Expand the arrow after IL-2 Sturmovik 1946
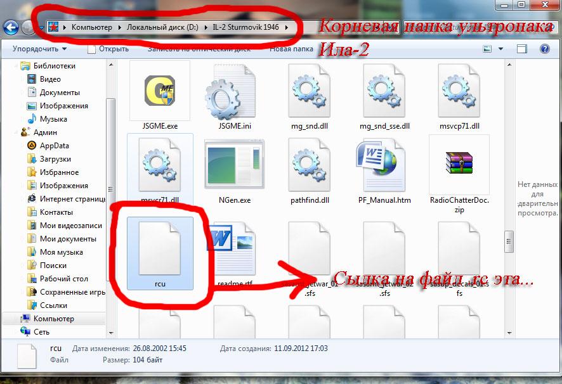 (287, 27)
